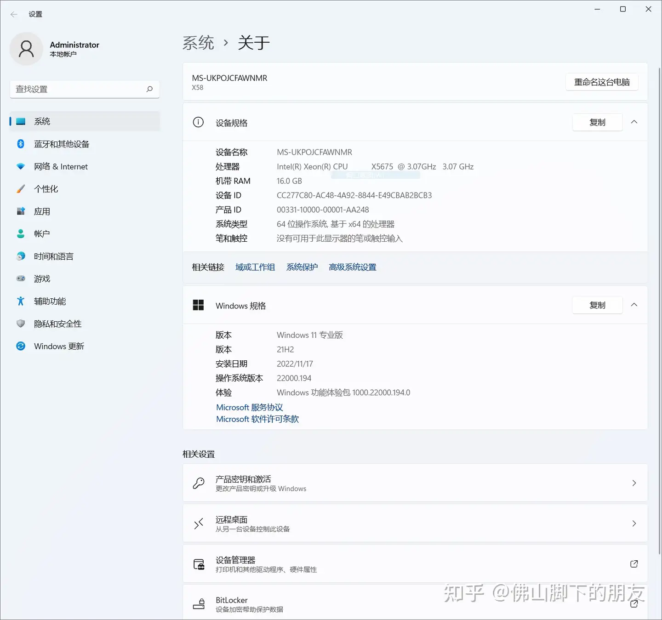This screenshot has height=620, width=662.
Task: Open the 系统保护 link
Action: point(302,267)
